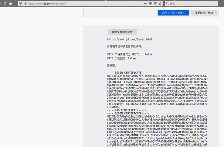Click the URL address bar

pyautogui.click(x=85, y=4)
